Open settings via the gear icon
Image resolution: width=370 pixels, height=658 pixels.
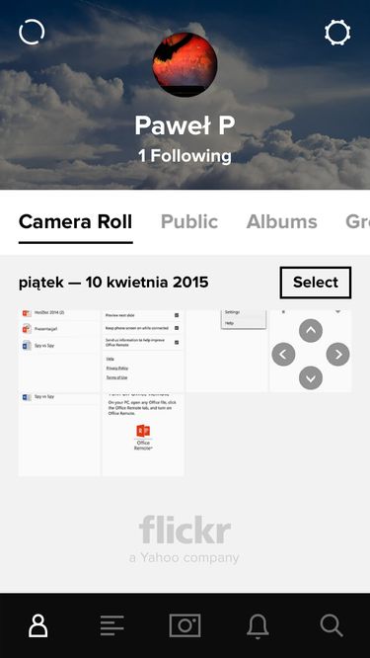tap(337, 33)
